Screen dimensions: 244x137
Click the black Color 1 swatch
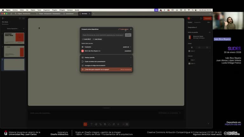(189, 60)
